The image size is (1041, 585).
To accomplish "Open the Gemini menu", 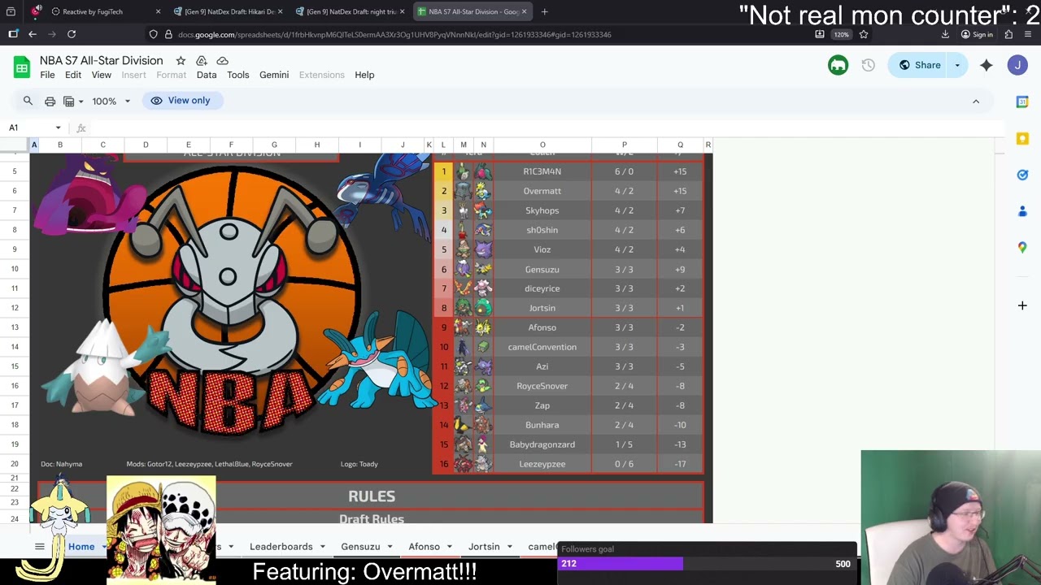I will pos(274,75).
